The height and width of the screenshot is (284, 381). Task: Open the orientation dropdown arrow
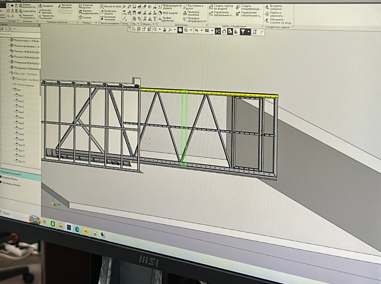pos(175,30)
